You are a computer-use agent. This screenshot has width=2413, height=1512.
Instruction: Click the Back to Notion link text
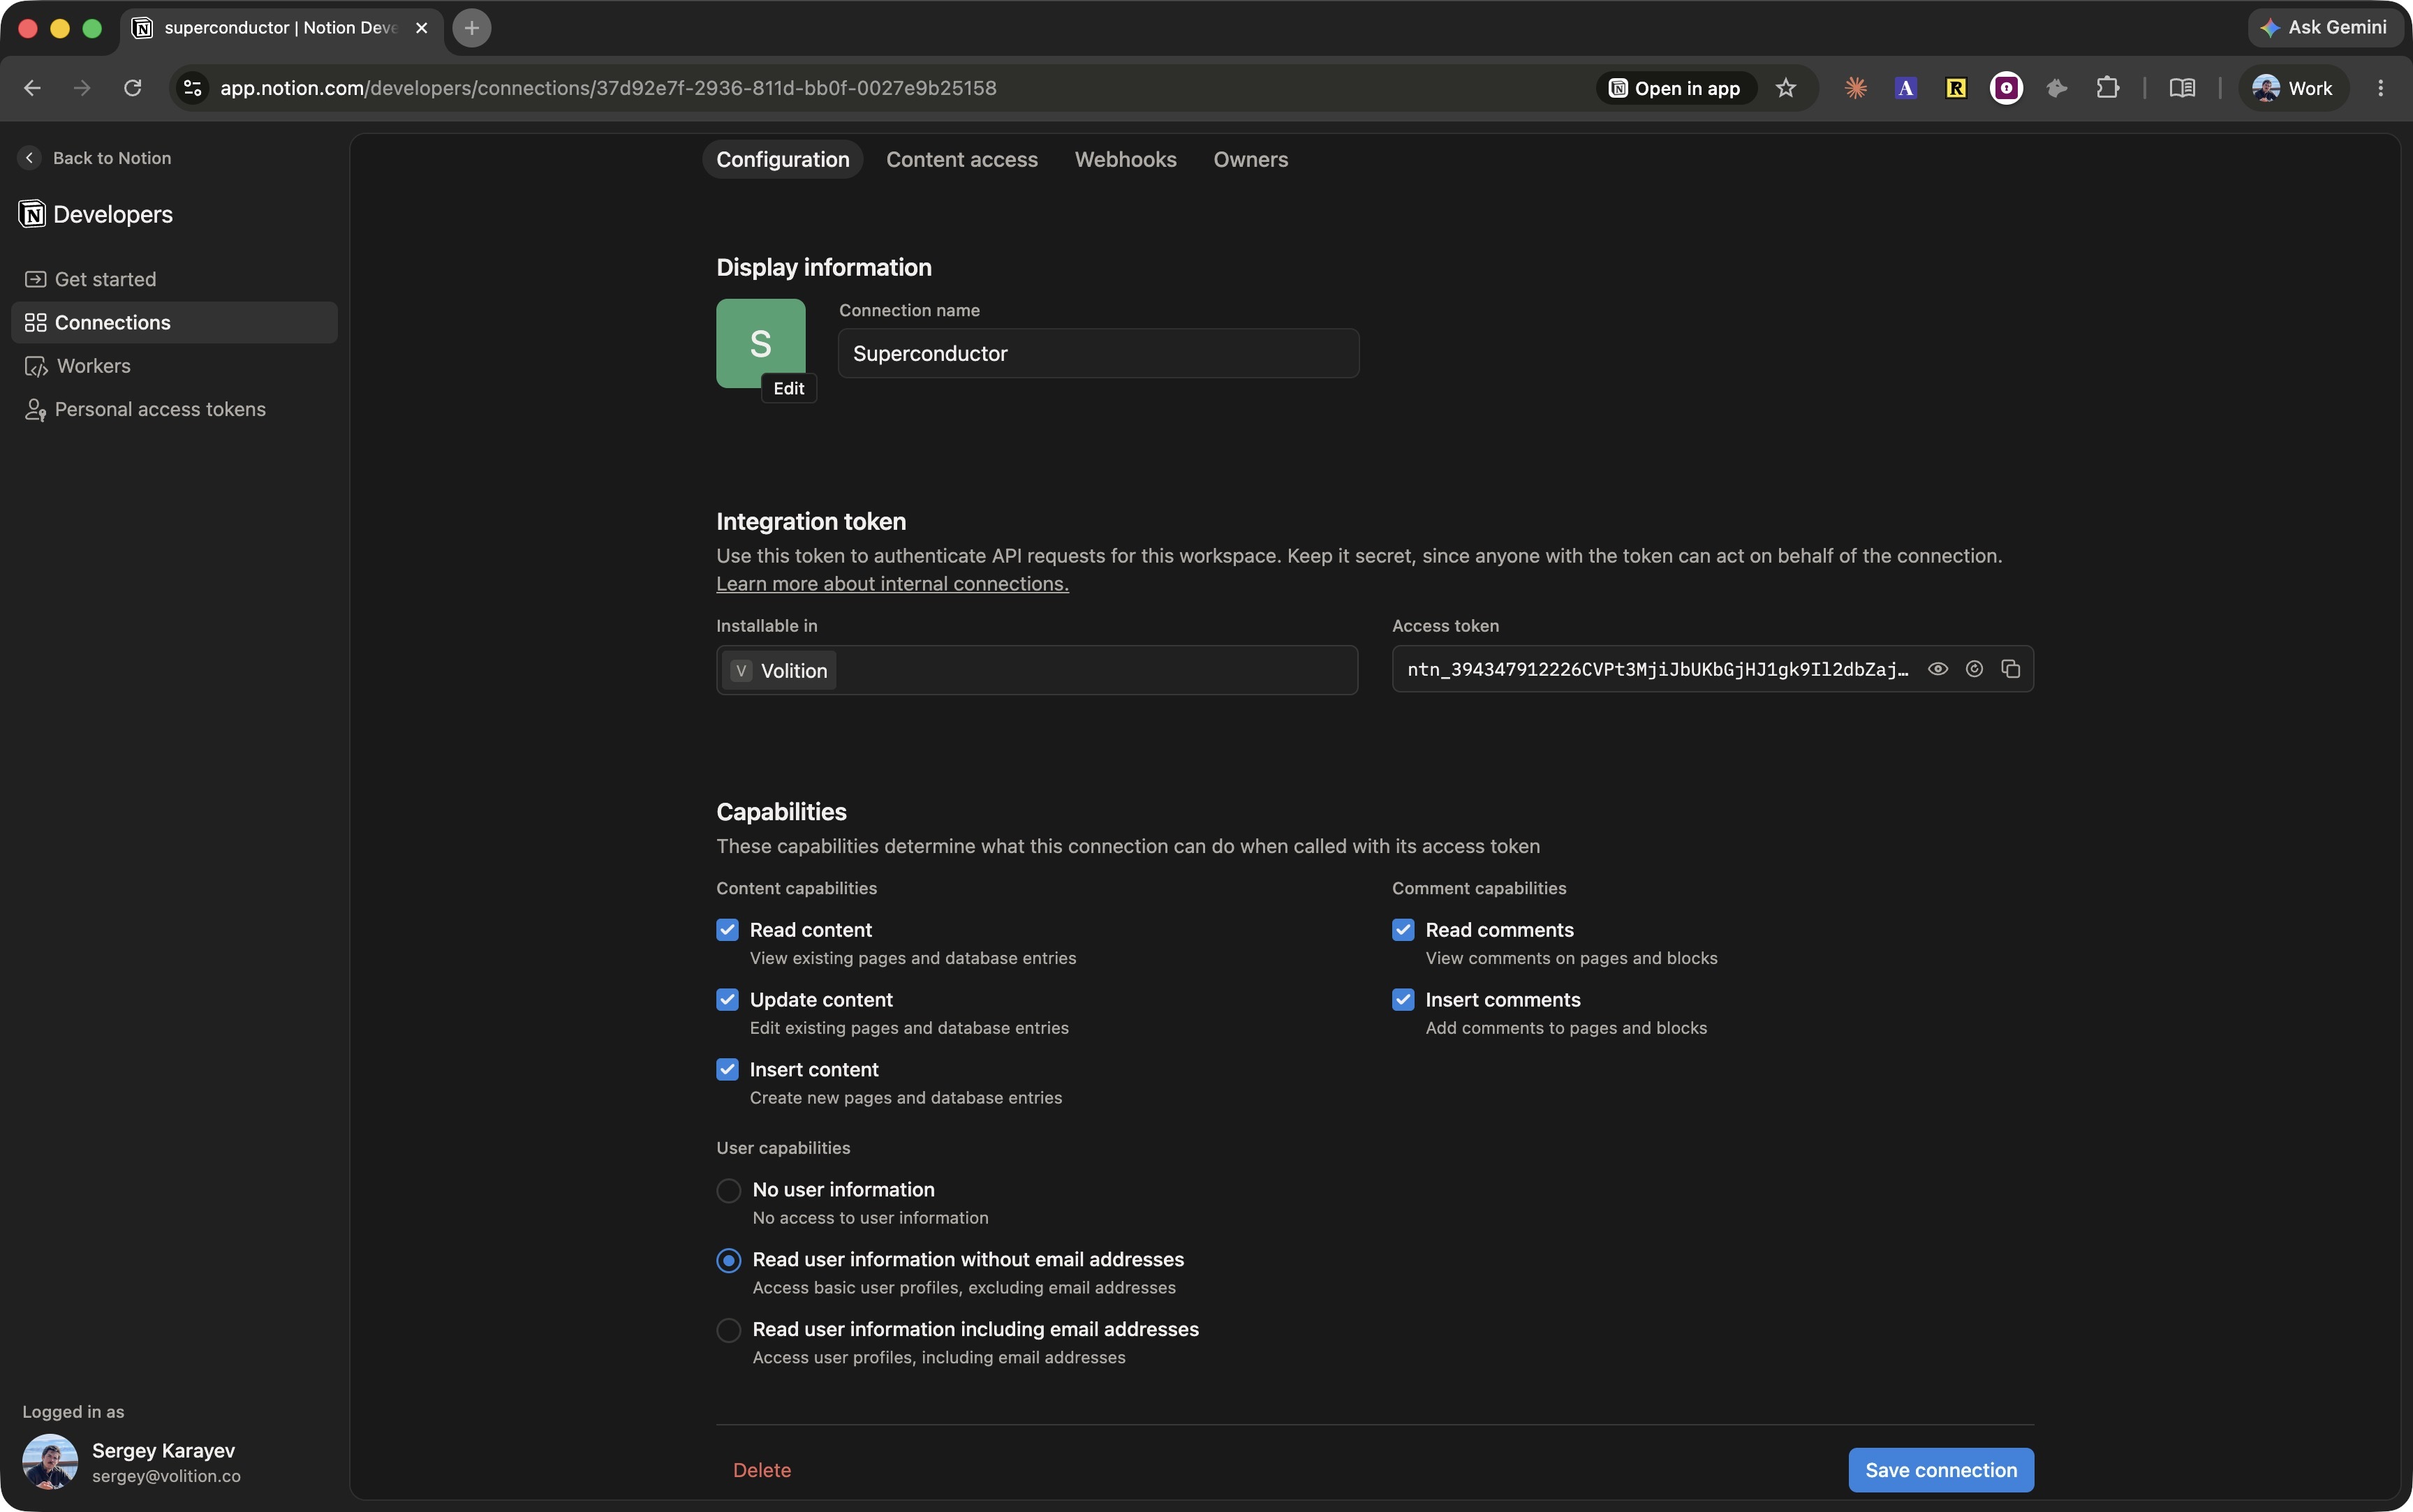click(x=111, y=158)
